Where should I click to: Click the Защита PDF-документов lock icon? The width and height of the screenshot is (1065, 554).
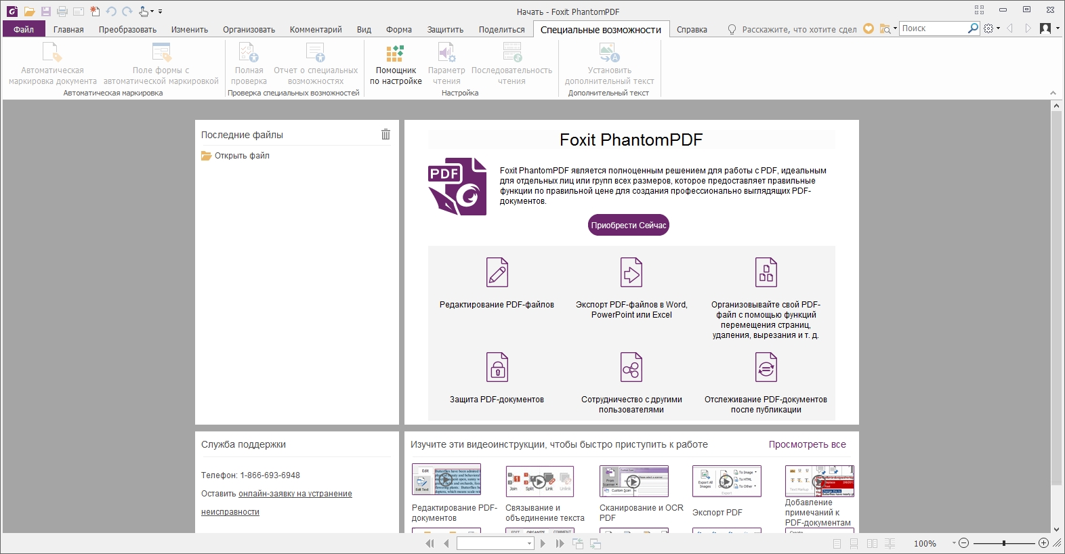[497, 367]
